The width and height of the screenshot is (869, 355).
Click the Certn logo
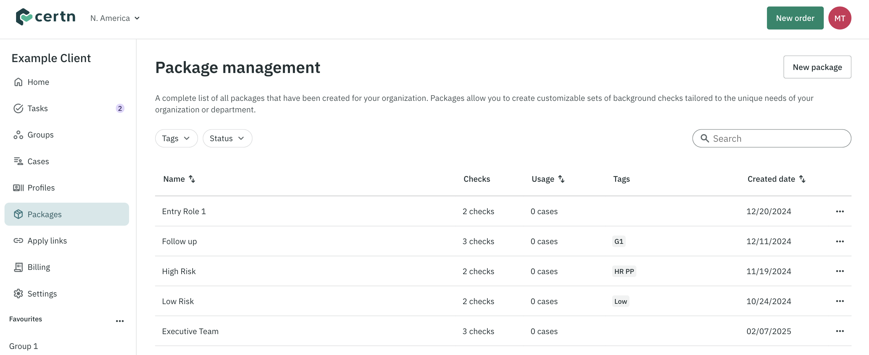pyautogui.click(x=46, y=17)
